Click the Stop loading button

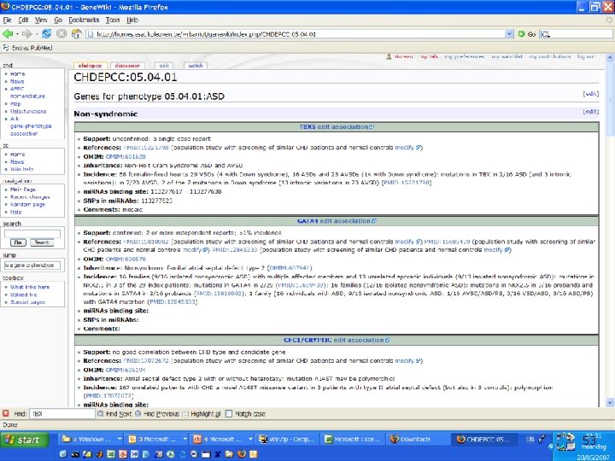click(x=61, y=34)
